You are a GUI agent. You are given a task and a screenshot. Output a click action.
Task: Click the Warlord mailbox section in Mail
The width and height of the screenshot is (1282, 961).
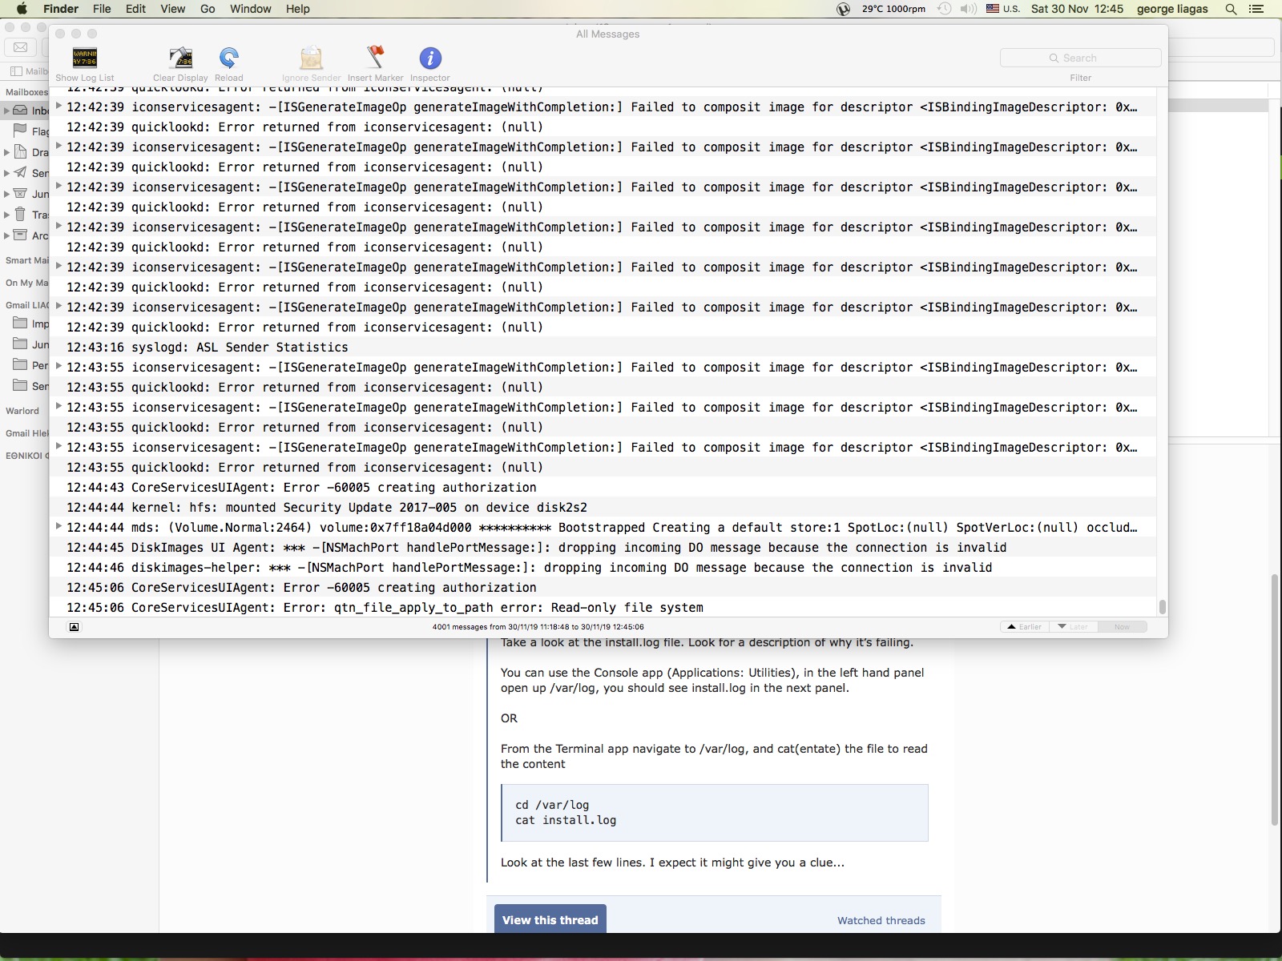pos(22,411)
